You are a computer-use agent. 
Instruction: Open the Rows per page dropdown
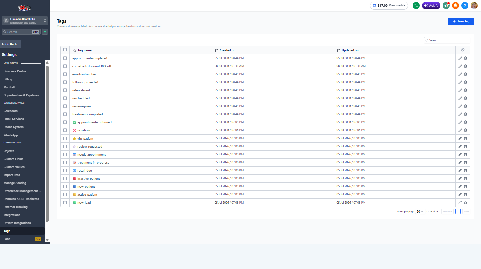(x=420, y=211)
